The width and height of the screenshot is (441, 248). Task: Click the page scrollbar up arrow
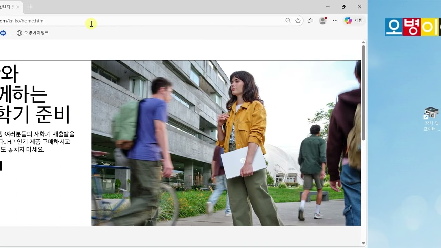point(363,42)
